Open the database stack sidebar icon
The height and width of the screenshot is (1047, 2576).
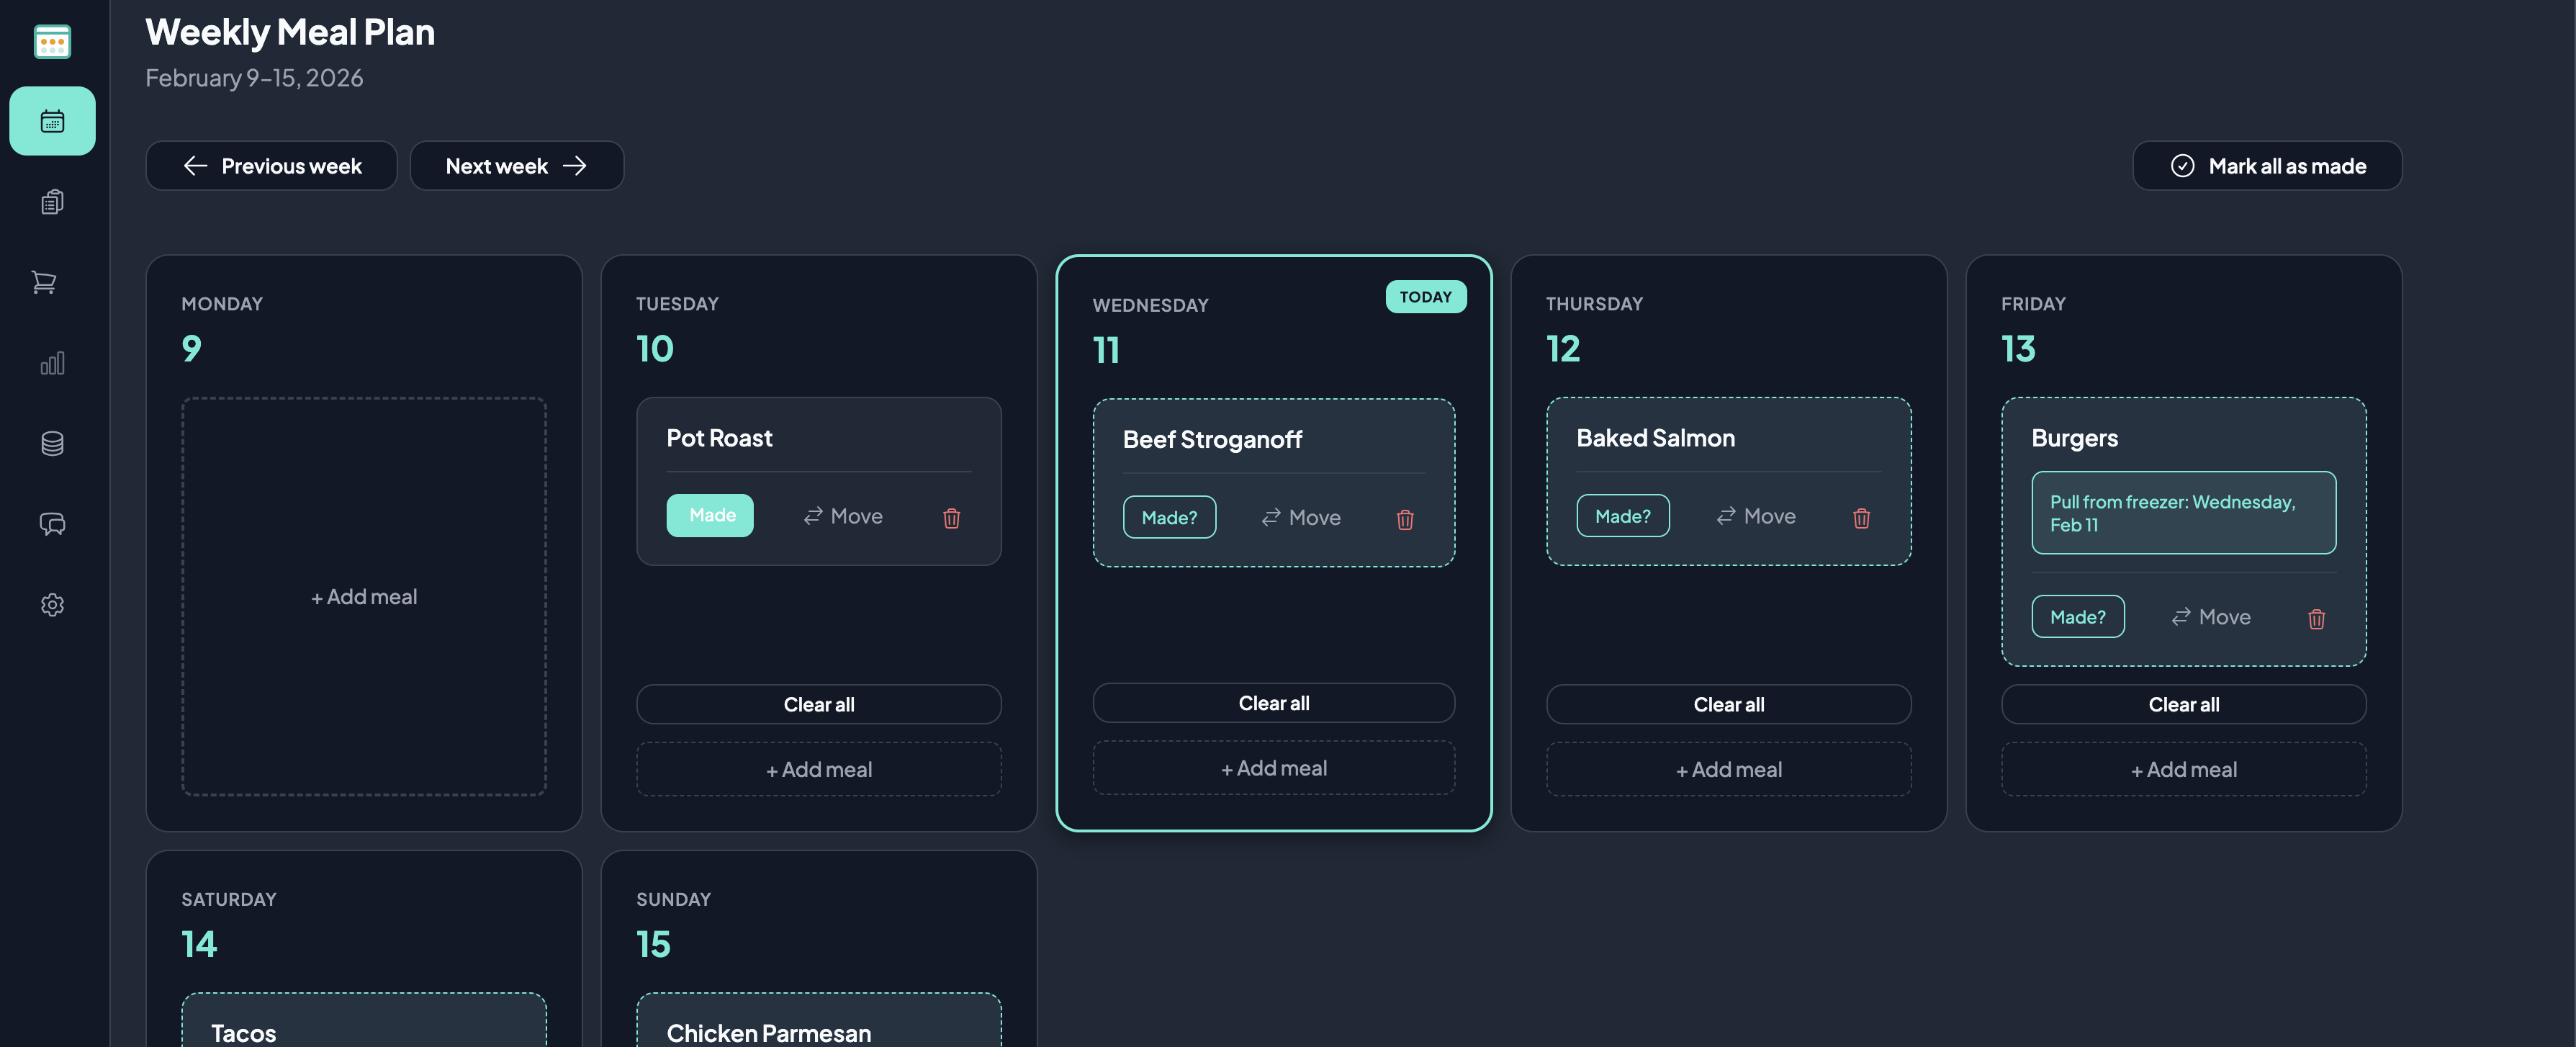[52, 443]
